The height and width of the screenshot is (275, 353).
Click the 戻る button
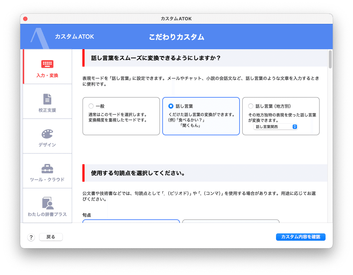pos(51,237)
